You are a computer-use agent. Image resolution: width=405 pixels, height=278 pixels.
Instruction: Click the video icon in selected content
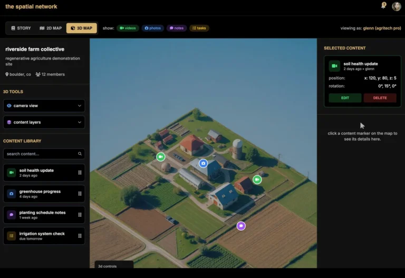point(334,66)
